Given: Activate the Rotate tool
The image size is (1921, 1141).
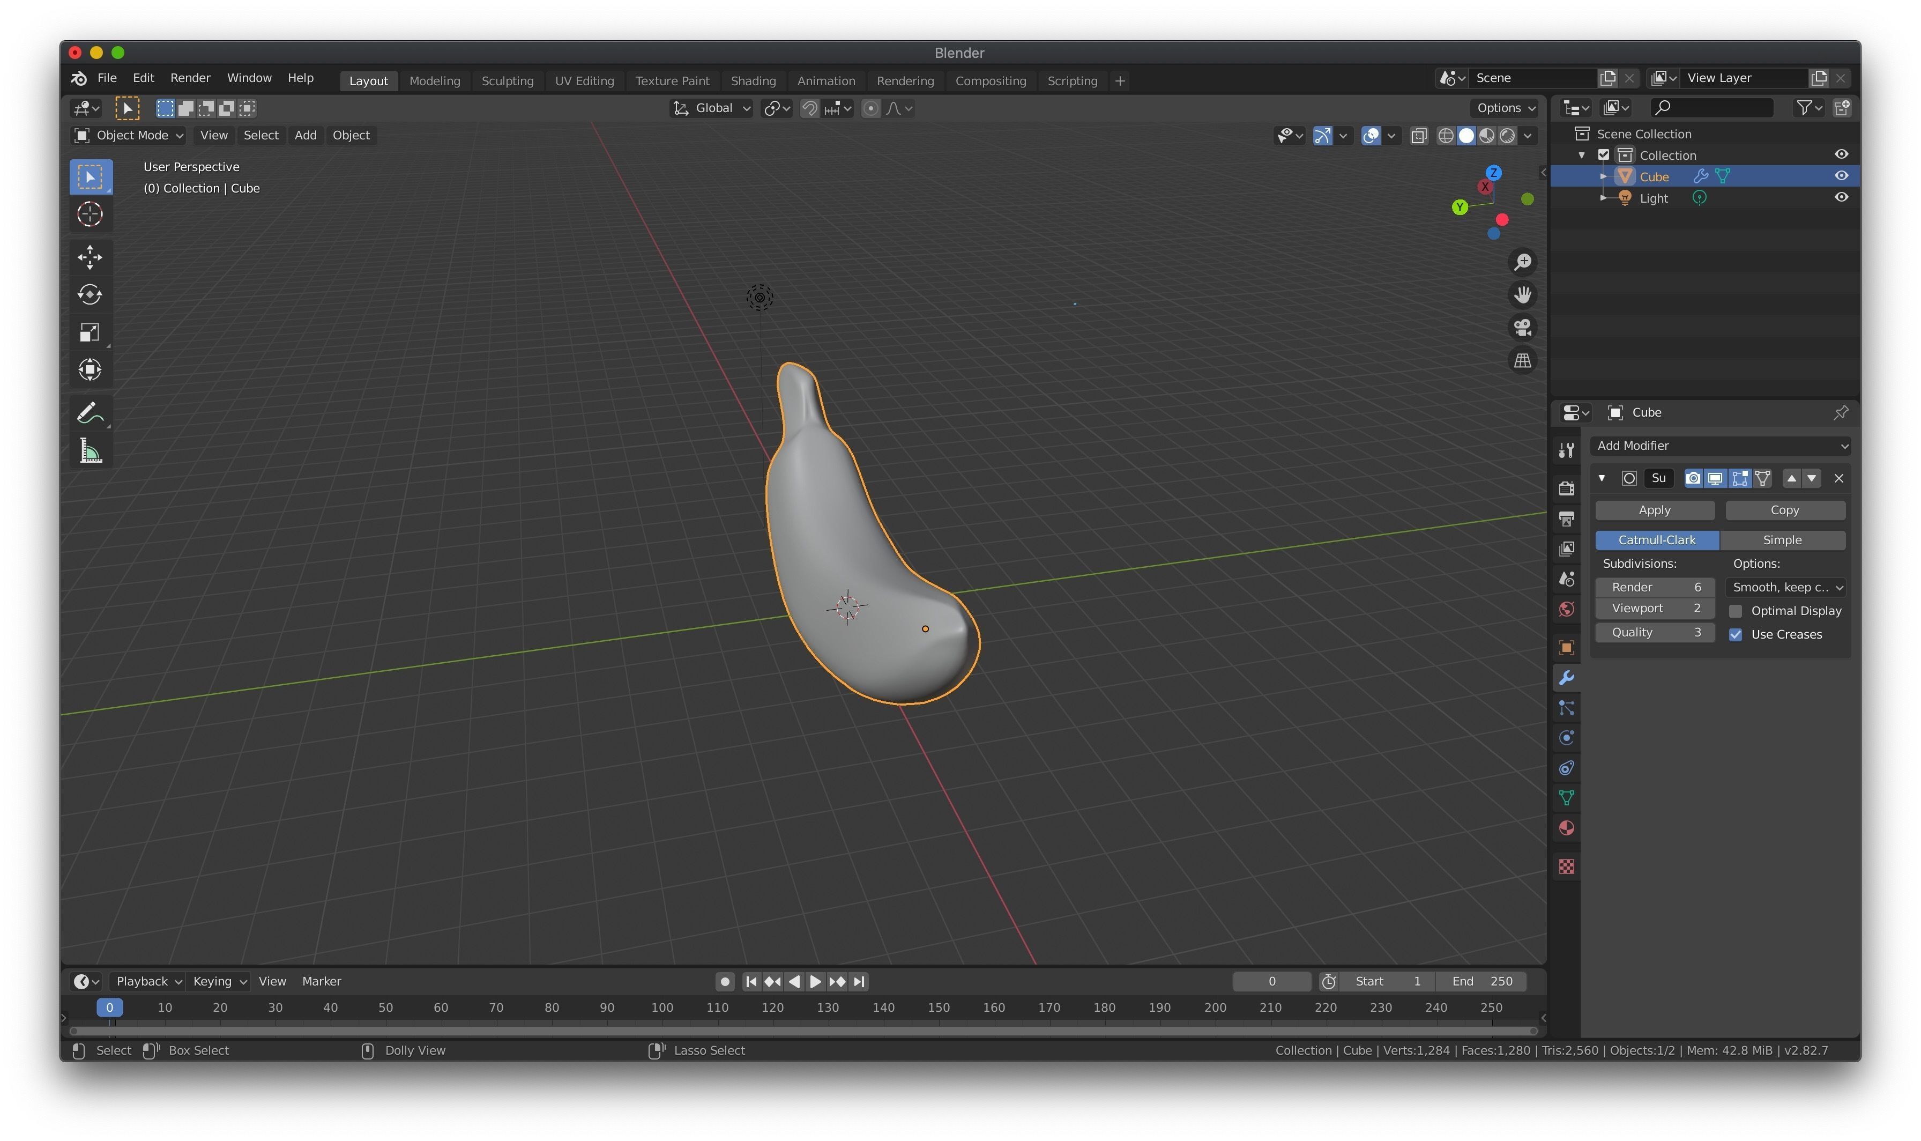Looking at the screenshot, I should (90, 294).
